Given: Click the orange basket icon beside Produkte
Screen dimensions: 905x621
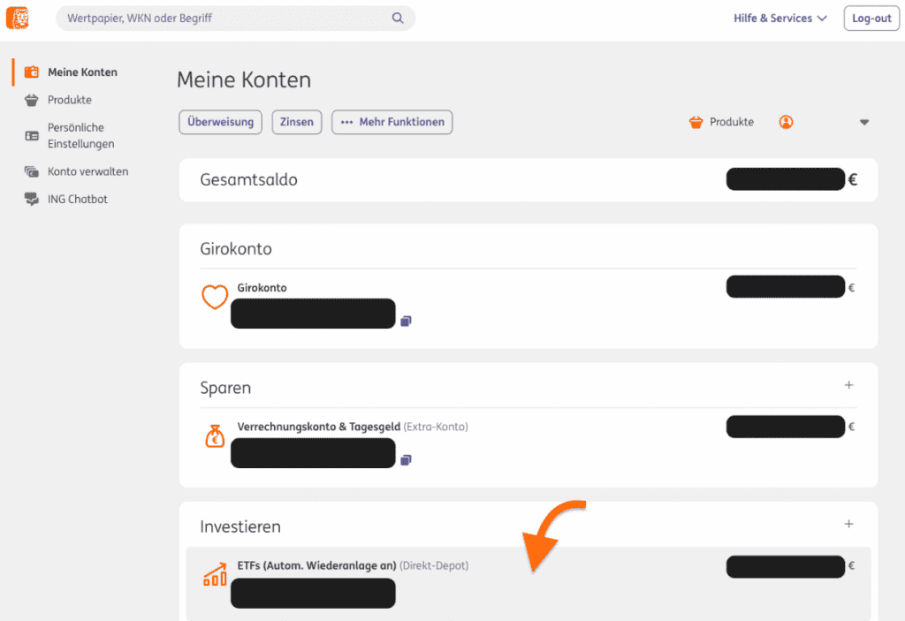Looking at the screenshot, I should (696, 122).
